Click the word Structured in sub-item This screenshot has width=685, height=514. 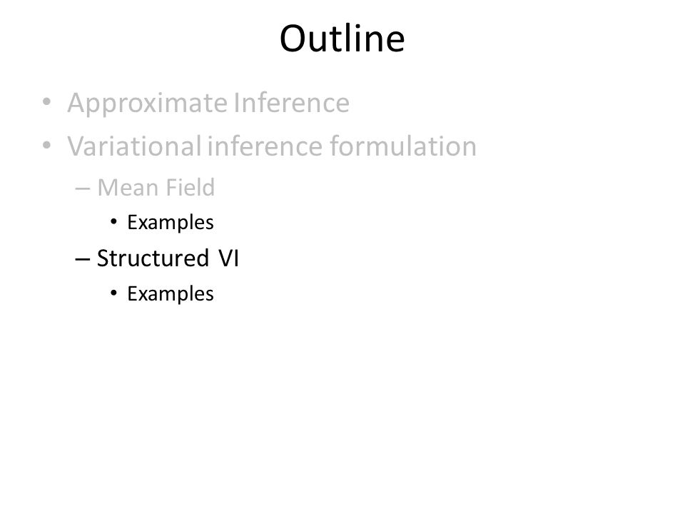point(153,258)
